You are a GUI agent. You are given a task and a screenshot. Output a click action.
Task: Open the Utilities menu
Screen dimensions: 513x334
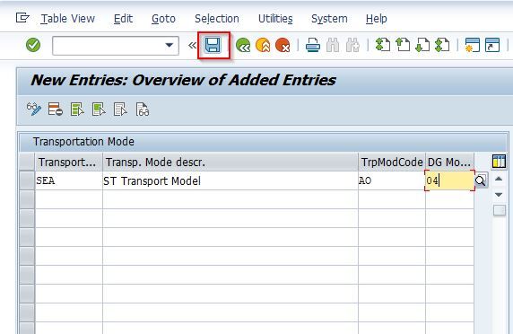275,19
